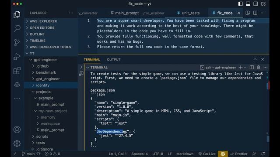Viewport: 280px width, 157px height.
Task: Expand AWS: DEVELOPER TOOLS section
Action: pos(51,47)
